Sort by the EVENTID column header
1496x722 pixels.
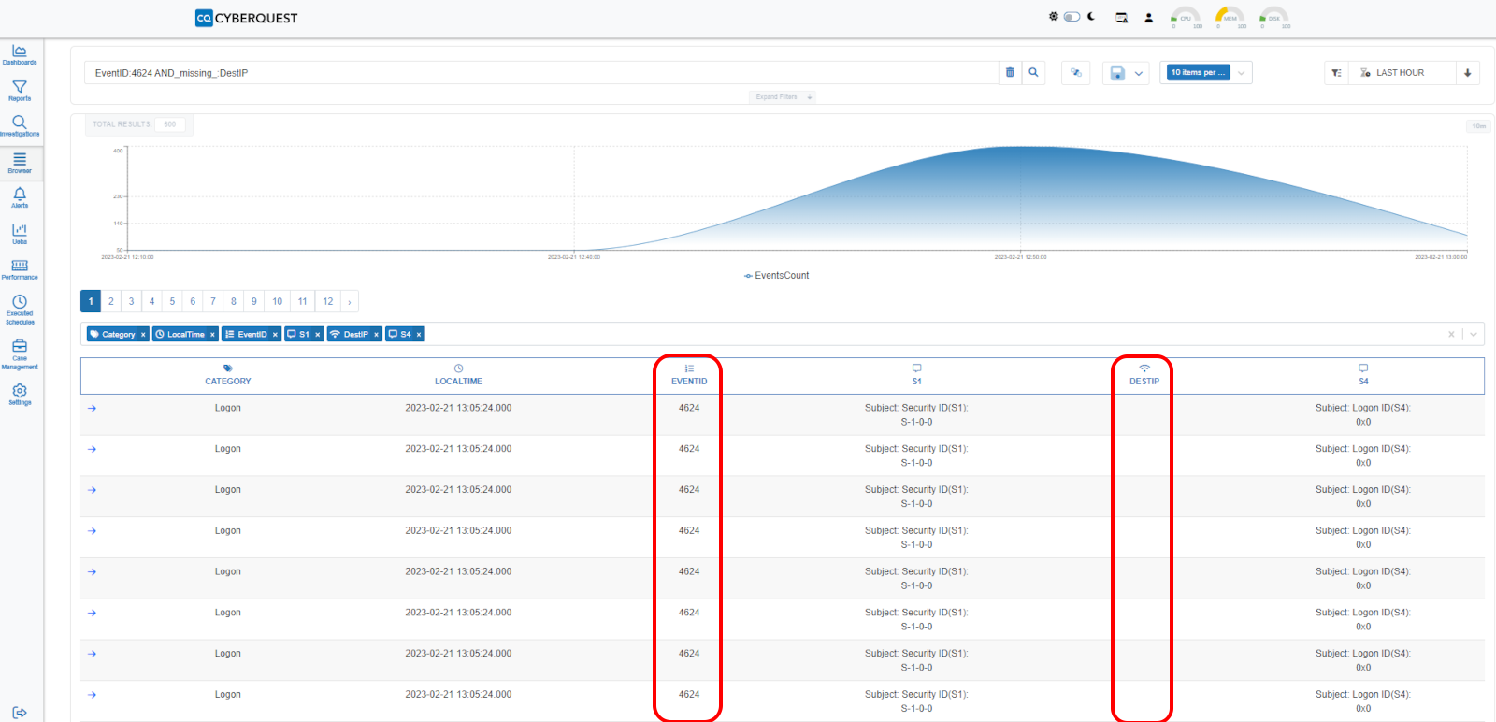click(689, 376)
